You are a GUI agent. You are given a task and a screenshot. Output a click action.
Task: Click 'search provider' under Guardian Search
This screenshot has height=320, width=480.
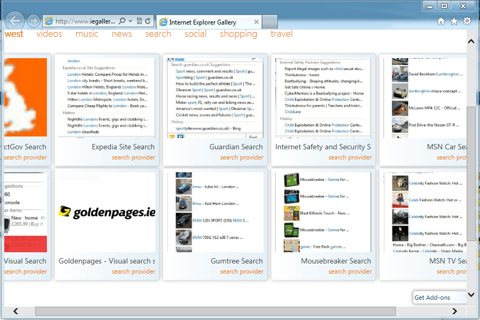[242, 157]
